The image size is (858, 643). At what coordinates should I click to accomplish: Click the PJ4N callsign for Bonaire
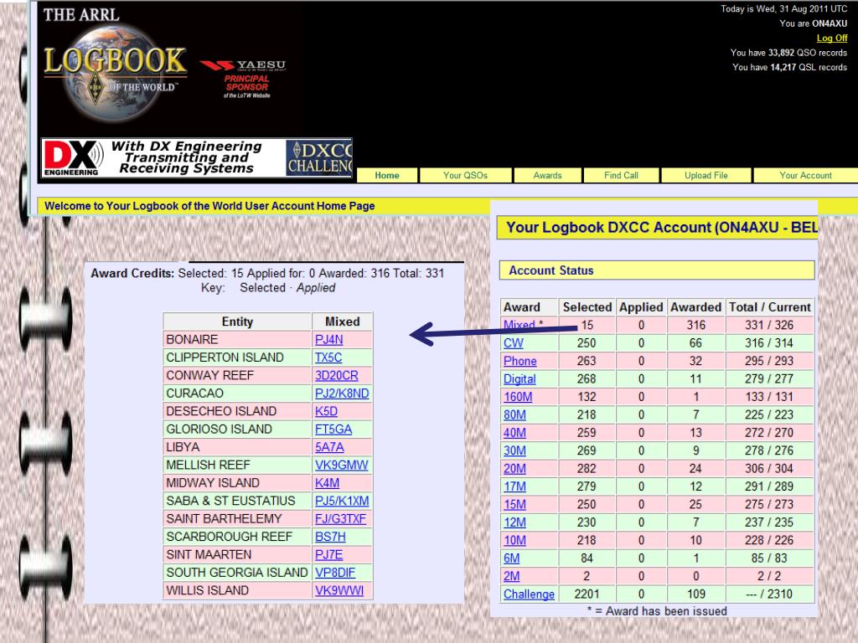(x=328, y=340)
